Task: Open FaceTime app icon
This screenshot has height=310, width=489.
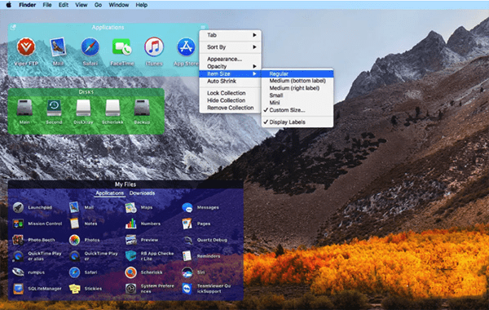Action: coord(122,47)
